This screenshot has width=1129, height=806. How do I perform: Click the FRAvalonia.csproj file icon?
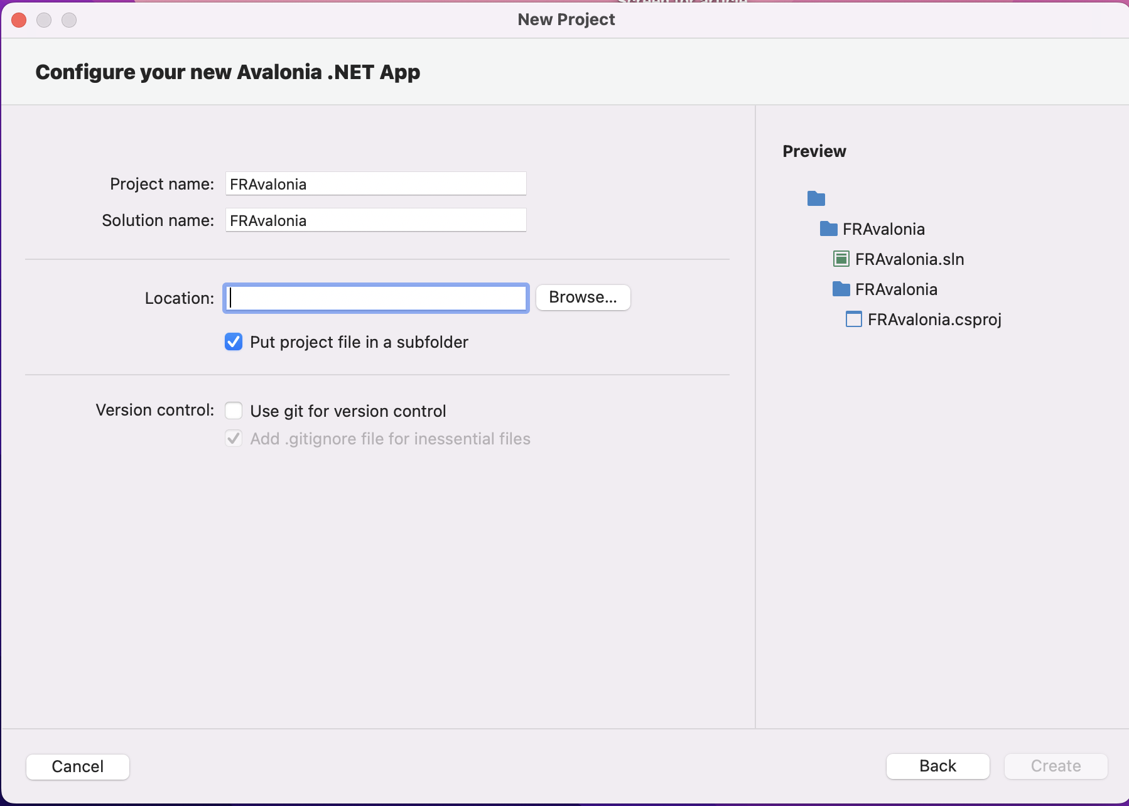coord(853,319)
